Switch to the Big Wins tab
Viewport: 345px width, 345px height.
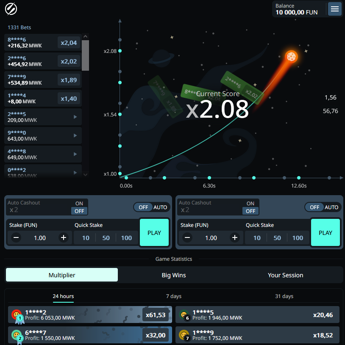pyautogui.click(x=174, y=275)
